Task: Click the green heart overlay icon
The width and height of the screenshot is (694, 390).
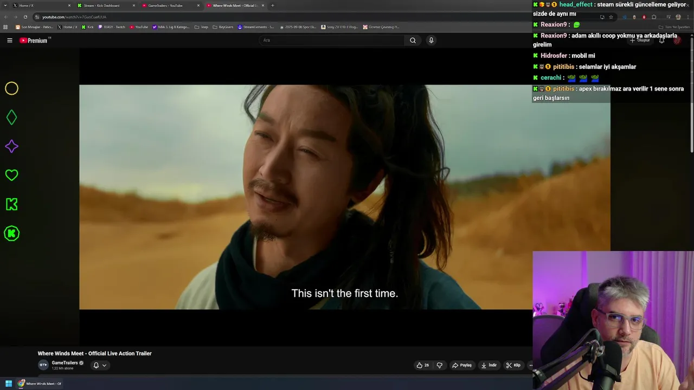Action: tap(11, 175)
